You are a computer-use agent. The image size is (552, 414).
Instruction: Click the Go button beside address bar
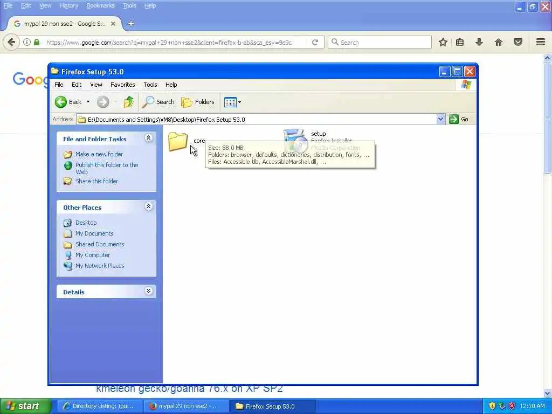459,119
